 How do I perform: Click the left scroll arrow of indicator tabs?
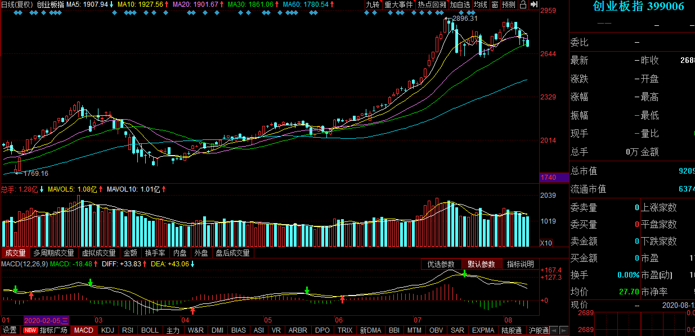tap(553, 330)
